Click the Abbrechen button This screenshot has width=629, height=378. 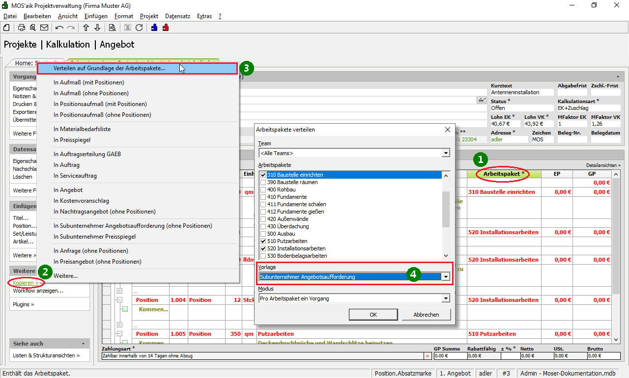426,315
